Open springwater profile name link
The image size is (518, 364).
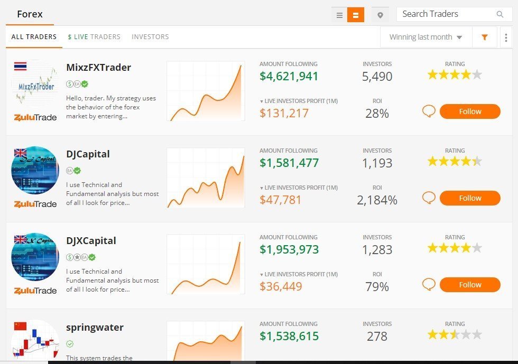[x=95, y=328]
